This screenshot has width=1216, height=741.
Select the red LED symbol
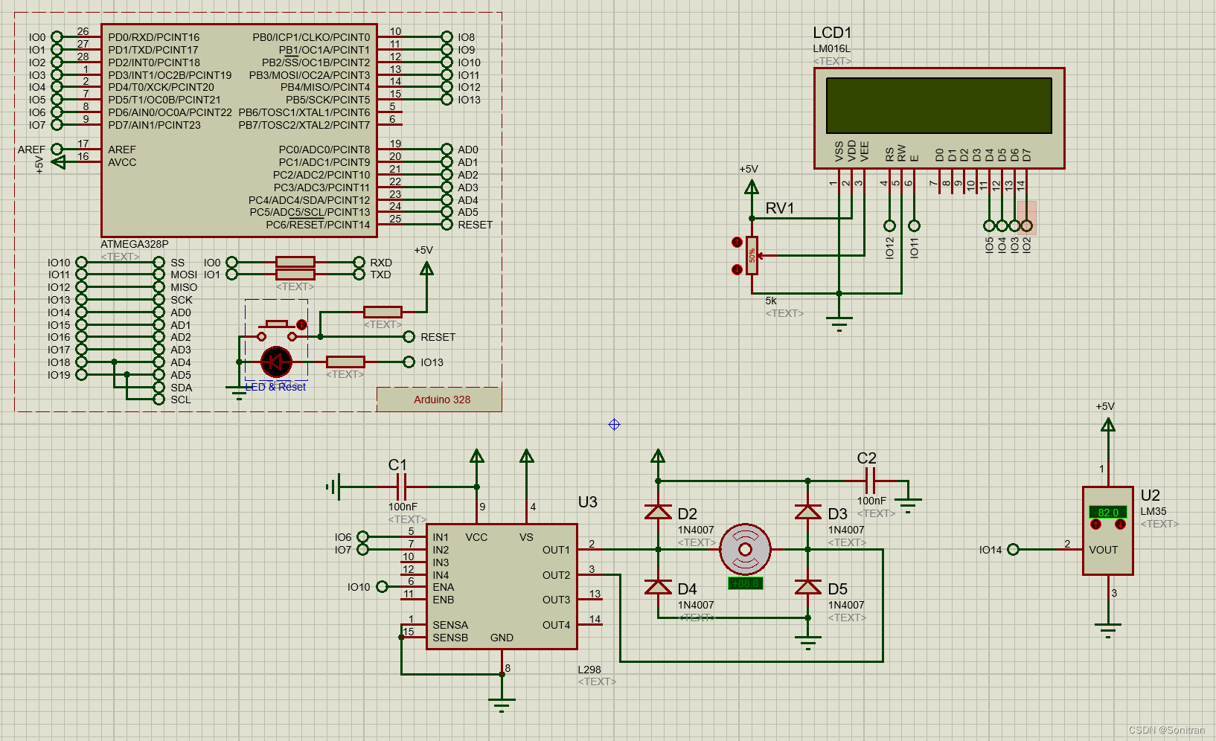tap(276, 362)
